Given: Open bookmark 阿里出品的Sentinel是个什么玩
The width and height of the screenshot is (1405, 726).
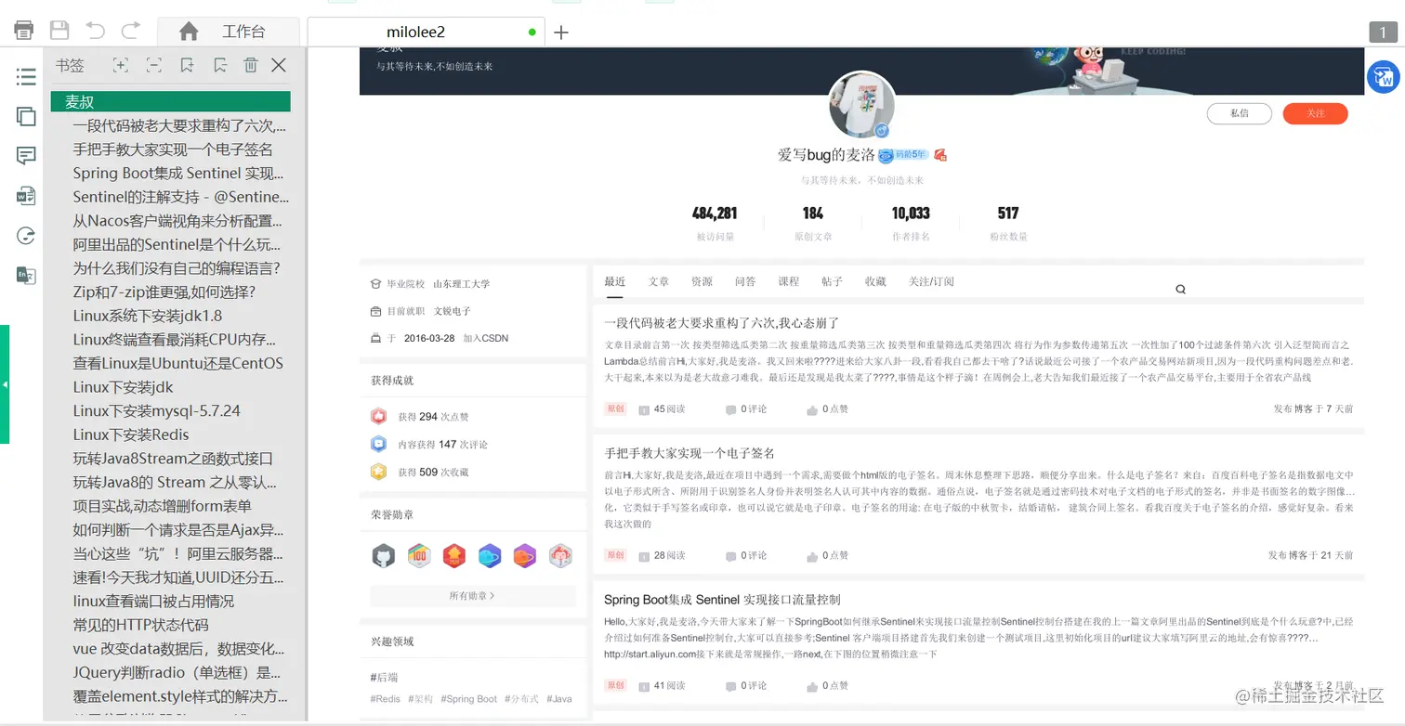Looking at the screenshot, I should point(177,244).
